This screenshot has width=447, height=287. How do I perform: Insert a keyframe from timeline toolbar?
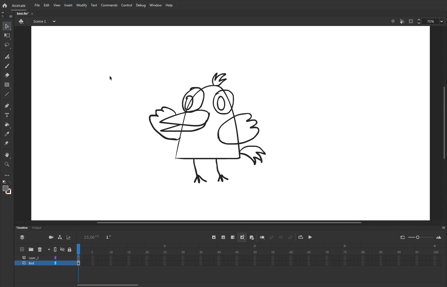pos(214,237)
